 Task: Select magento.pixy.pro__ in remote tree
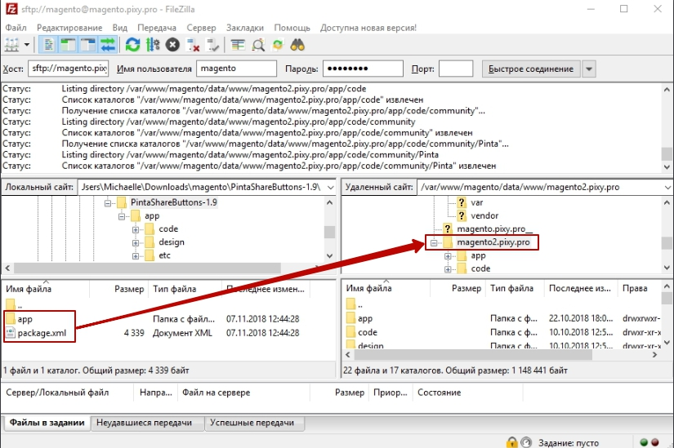[x=494, y=229]
